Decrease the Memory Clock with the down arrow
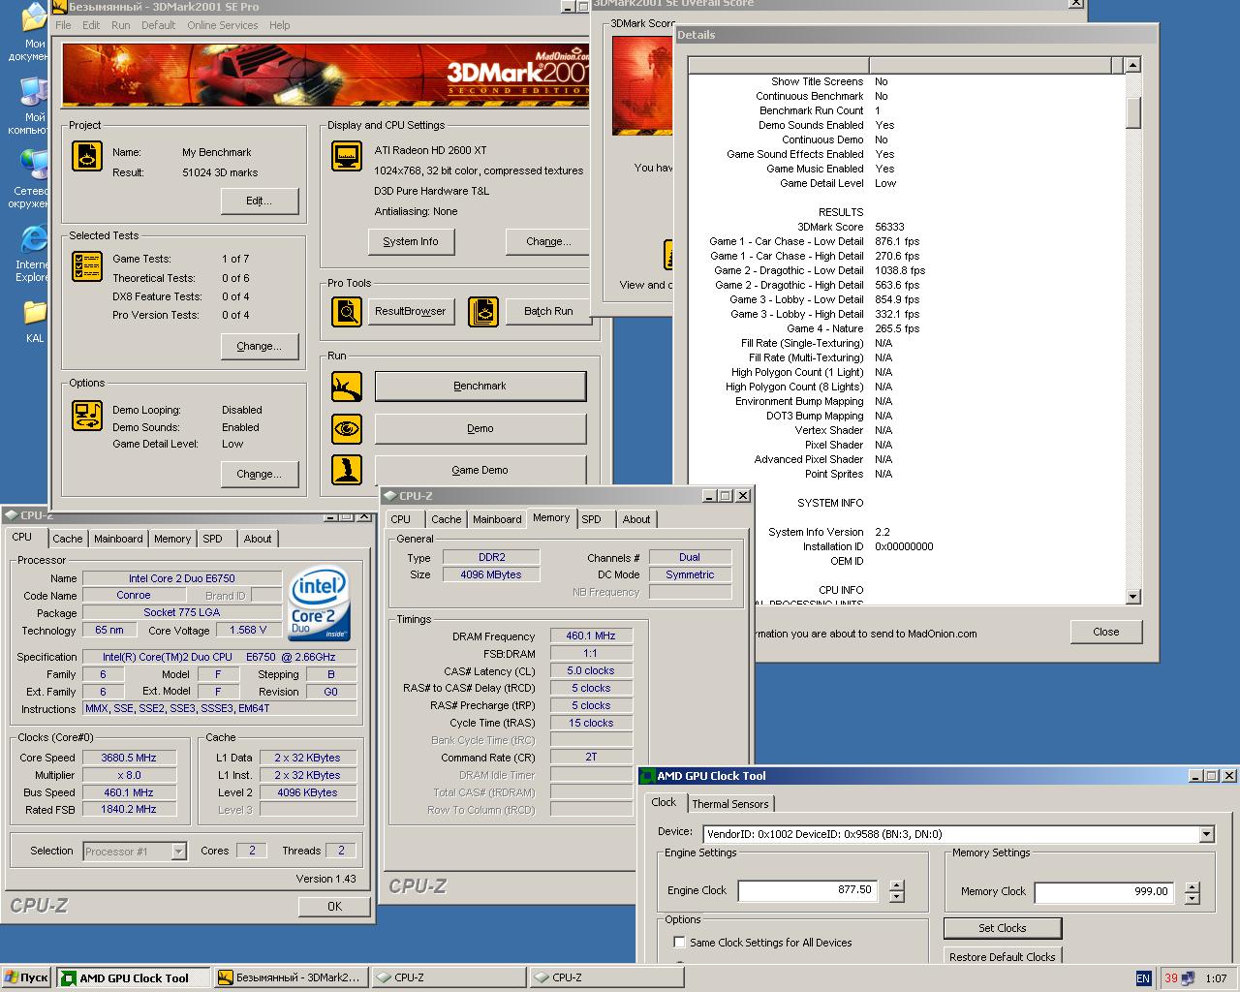Viewport: 1240px width, 992px height. click(1193, 898)
